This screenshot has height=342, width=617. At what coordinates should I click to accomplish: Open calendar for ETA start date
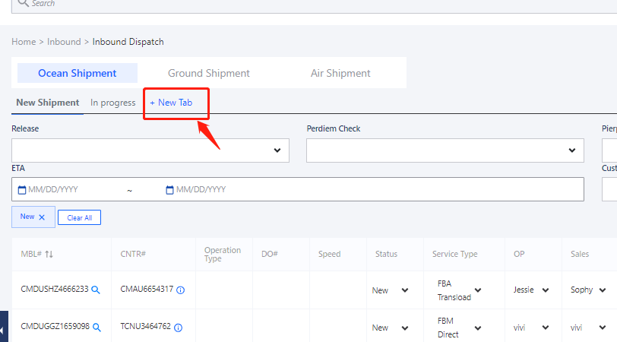pos(22,189)
